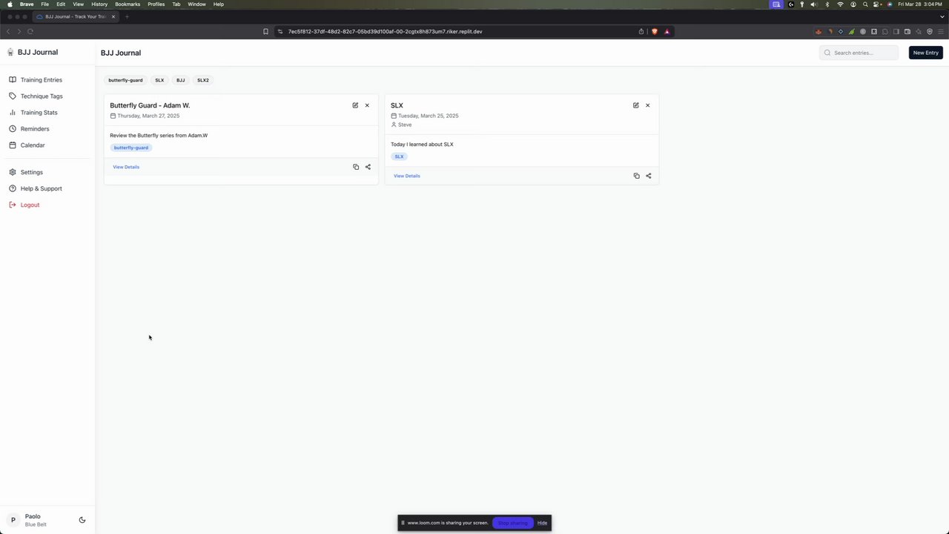
Task: Share the Butterfly Guard - Adam W. entry
Action: [368, 167]
